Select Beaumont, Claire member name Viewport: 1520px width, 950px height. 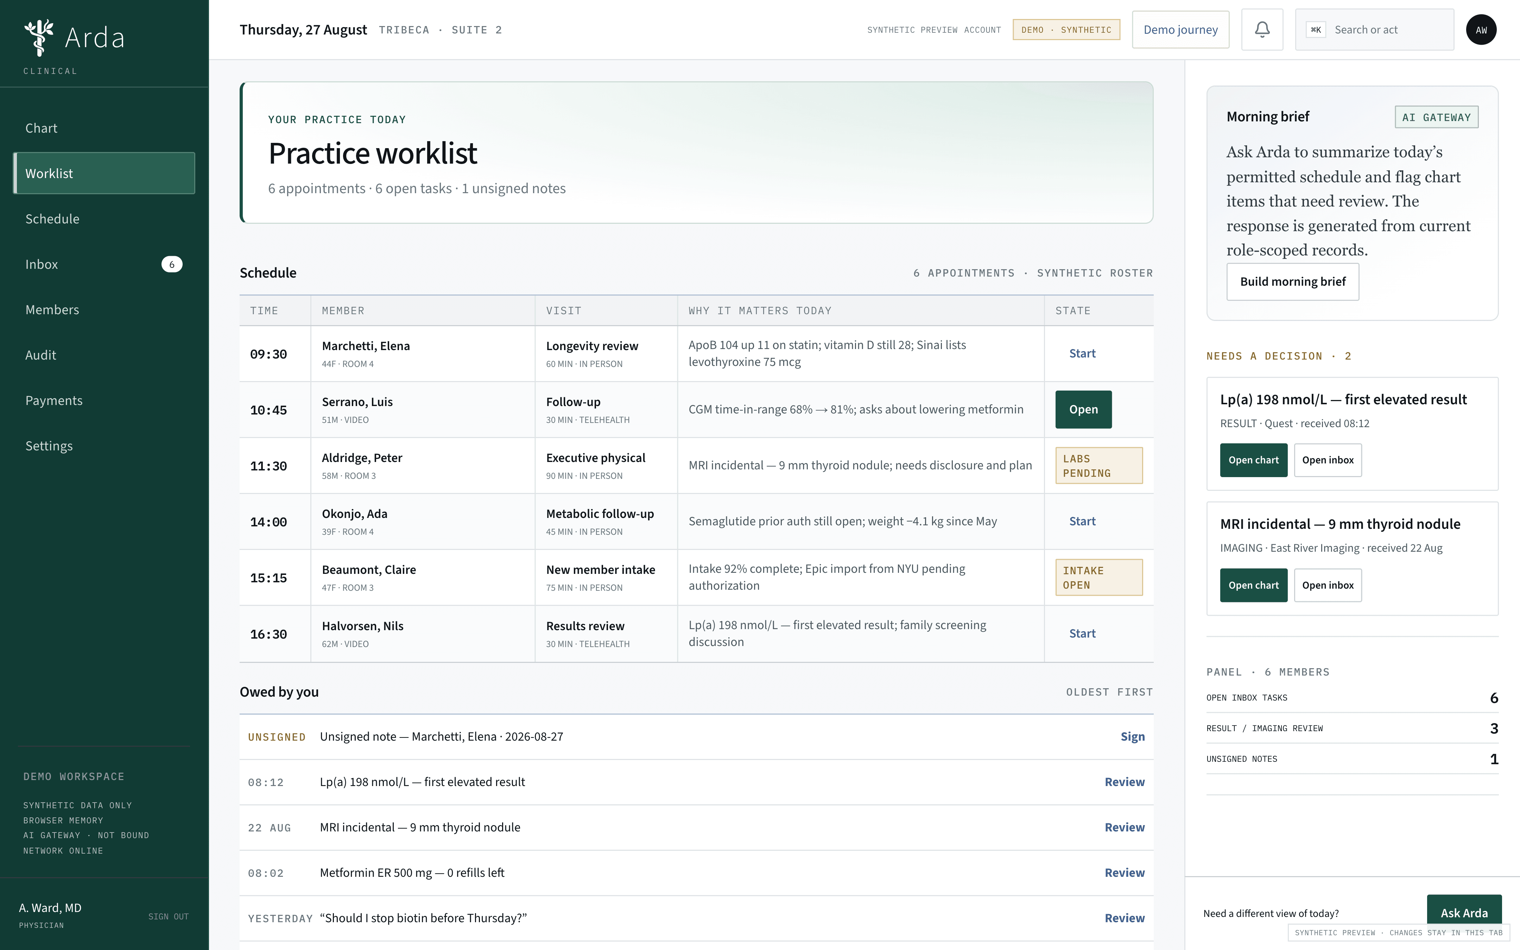[369, 570]
